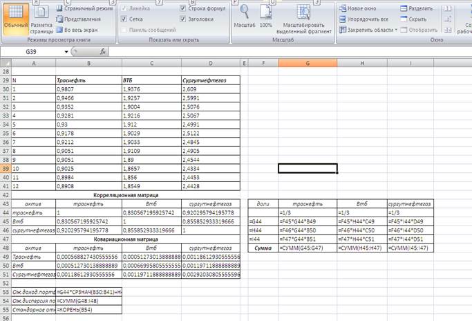This screenshot has width=472, height=321.
Task: Expand the Закрепить области dropdown
Action: 395,30
